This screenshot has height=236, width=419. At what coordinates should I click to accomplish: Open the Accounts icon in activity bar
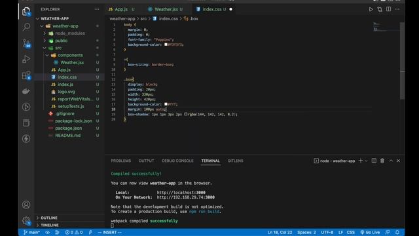[26, 205]
